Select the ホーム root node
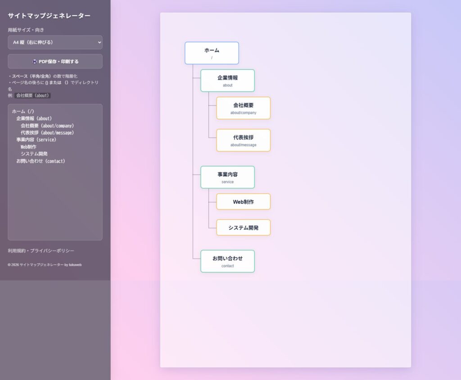 (212, 53)
